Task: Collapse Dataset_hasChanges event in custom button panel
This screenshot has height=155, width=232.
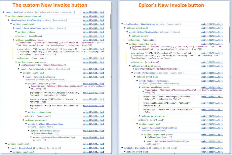Action: click(24, 77)
